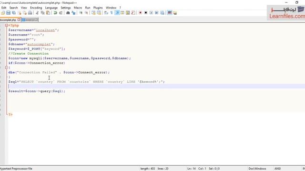
Task: Open the Encoding menu
Action: [x=36, y=8]
